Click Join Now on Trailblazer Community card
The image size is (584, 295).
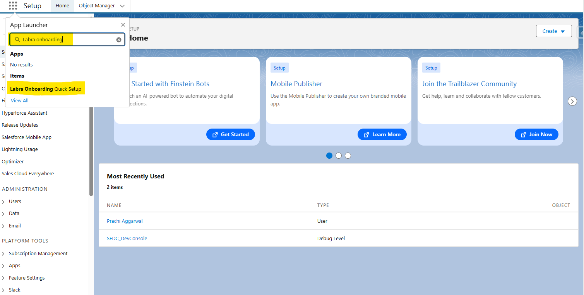click(x=536, y=134)
